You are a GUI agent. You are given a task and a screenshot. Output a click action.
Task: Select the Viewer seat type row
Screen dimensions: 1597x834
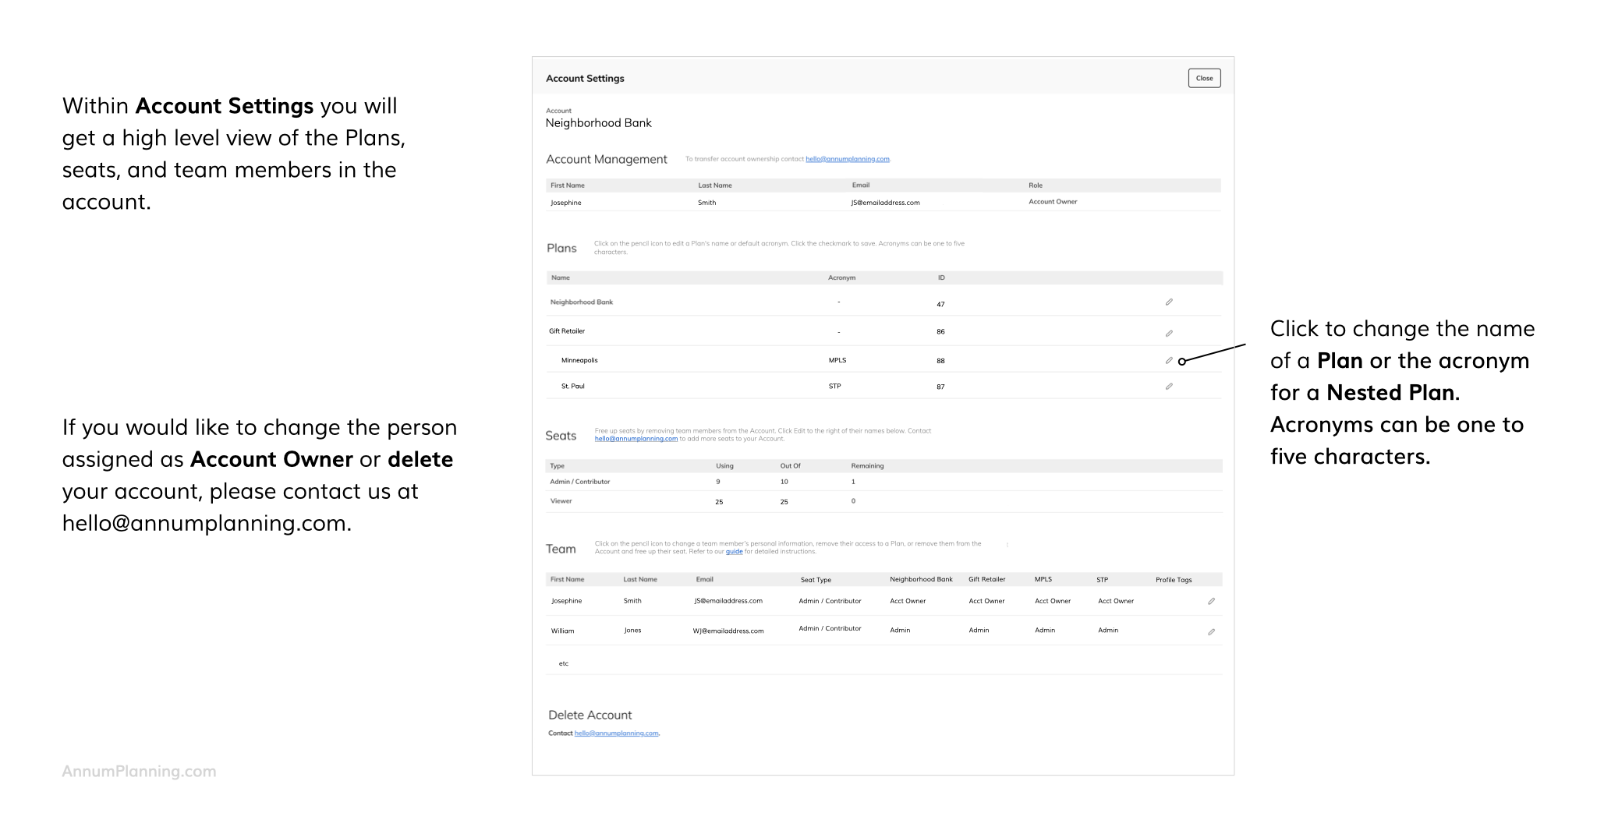pos(561,501)
